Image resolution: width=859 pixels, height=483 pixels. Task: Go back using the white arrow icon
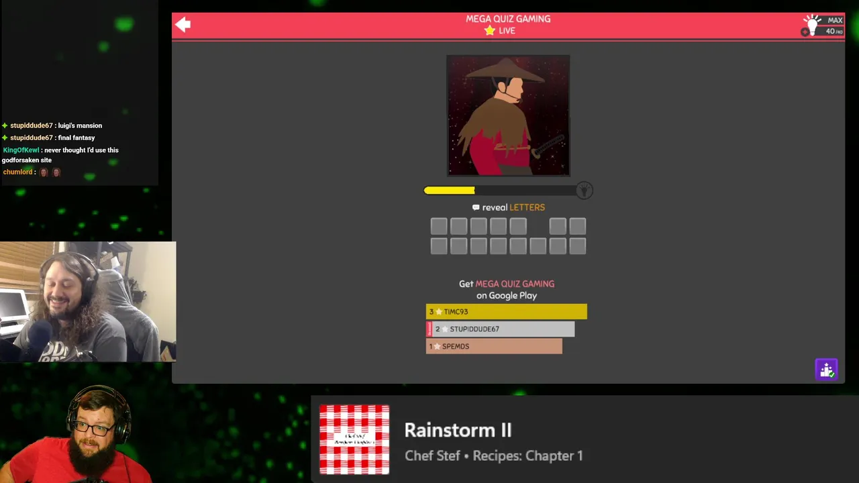pyautogui.click(x=183, y=25)
